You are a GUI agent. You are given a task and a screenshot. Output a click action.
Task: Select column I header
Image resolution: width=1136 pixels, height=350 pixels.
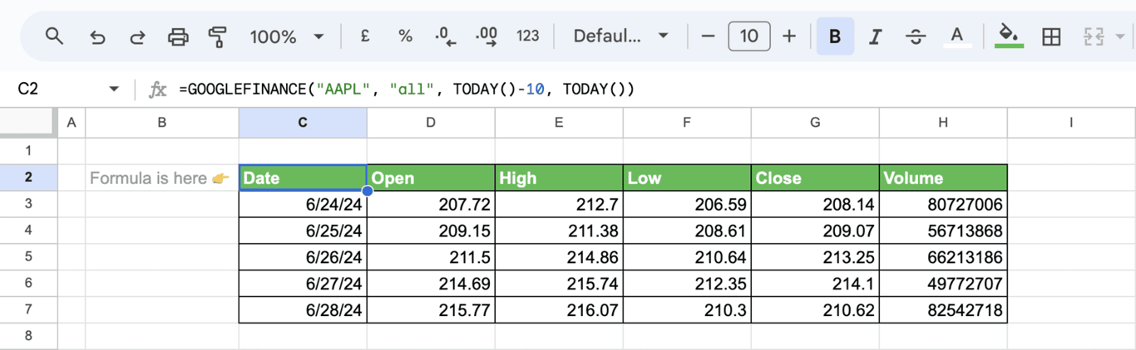(x=1071, y=123)
